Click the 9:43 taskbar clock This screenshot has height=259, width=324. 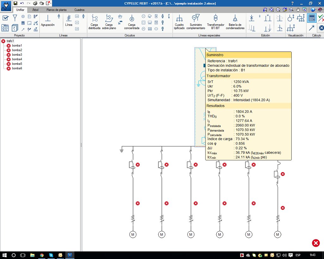pos(313,255)
